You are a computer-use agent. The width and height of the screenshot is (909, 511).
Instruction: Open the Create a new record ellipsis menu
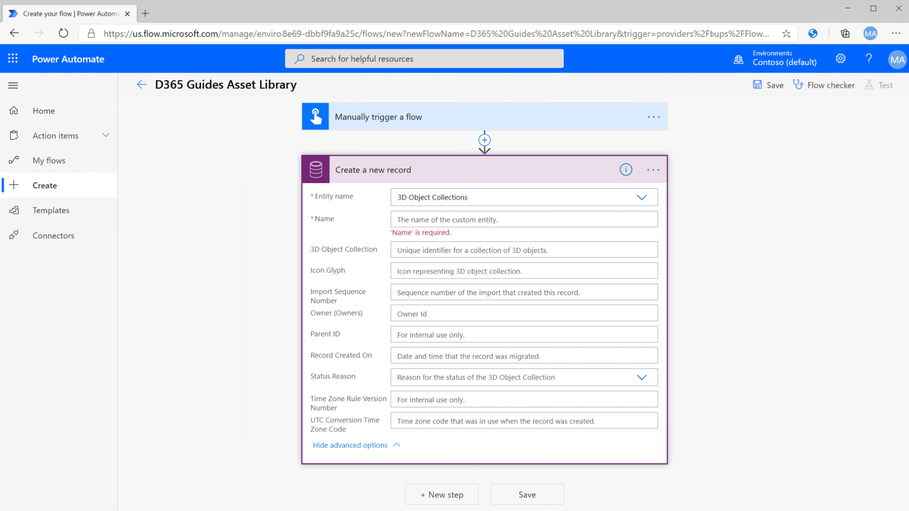pos(653,170)
